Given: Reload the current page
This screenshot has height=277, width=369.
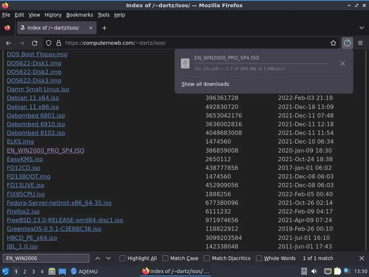Looking at the screenshot, I should pos(35,43).
